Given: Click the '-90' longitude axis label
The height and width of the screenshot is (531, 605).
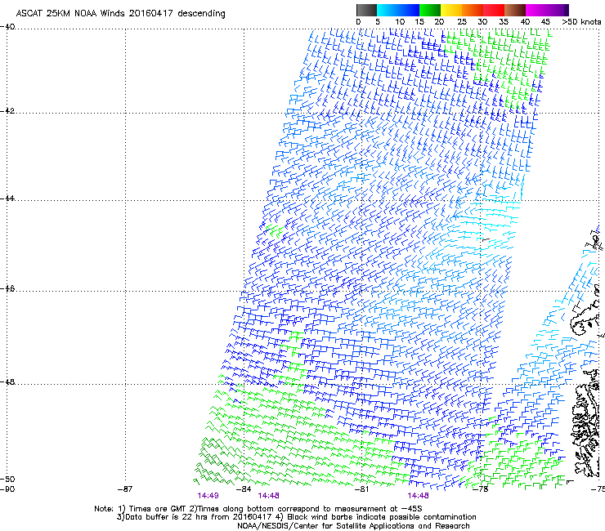Looking at the screenshot, I should pos(7,489).
